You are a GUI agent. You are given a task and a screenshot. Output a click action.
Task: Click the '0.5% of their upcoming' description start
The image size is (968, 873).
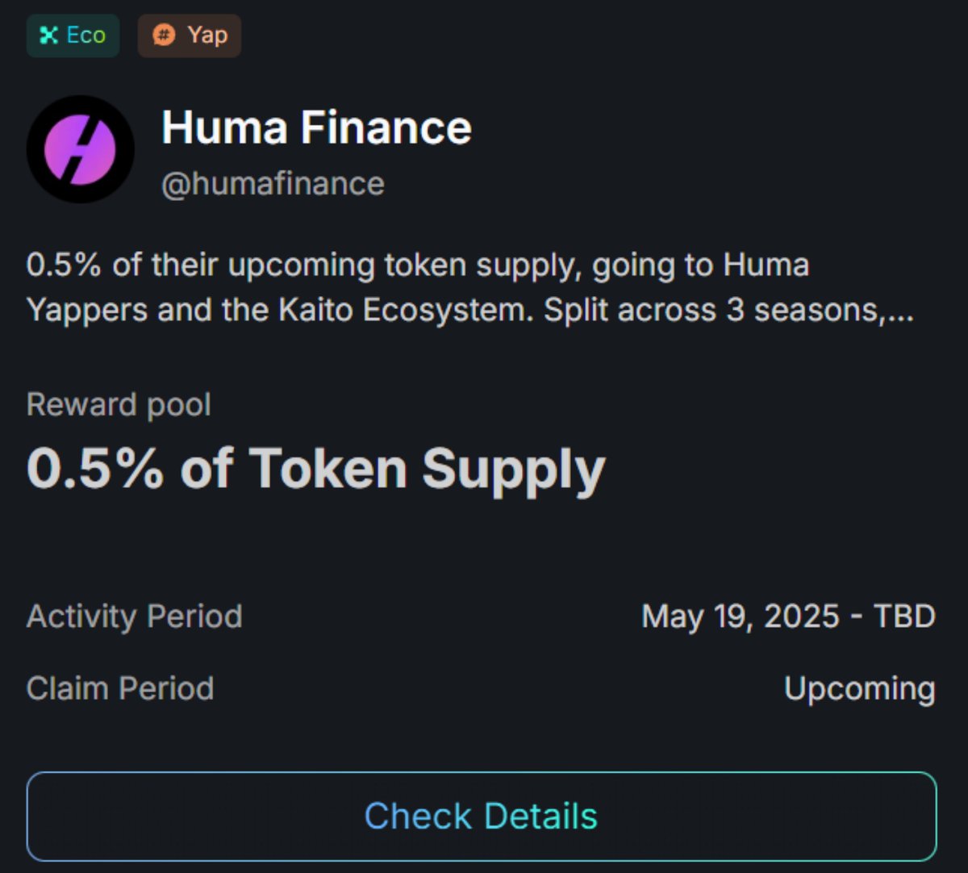(x=201, y=265)
